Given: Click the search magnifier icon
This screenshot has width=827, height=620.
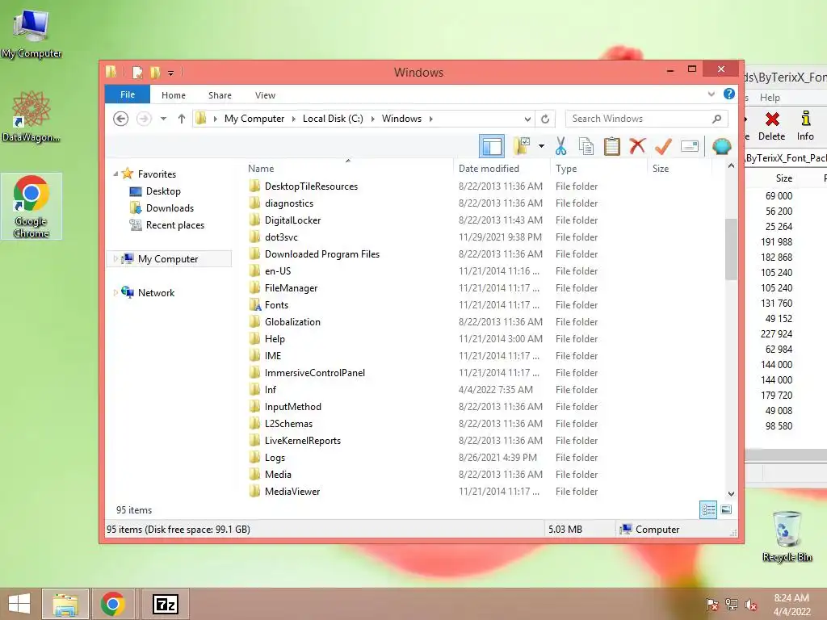Looking at the screenshot, I should click(x=716, y=119).
